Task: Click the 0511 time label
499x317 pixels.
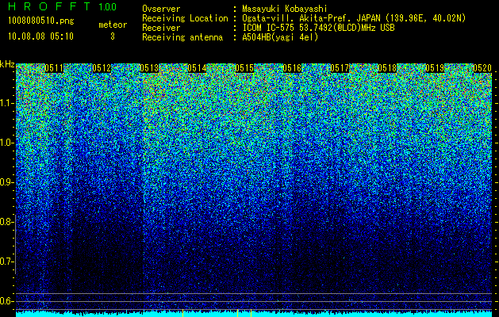Action: 54,68
